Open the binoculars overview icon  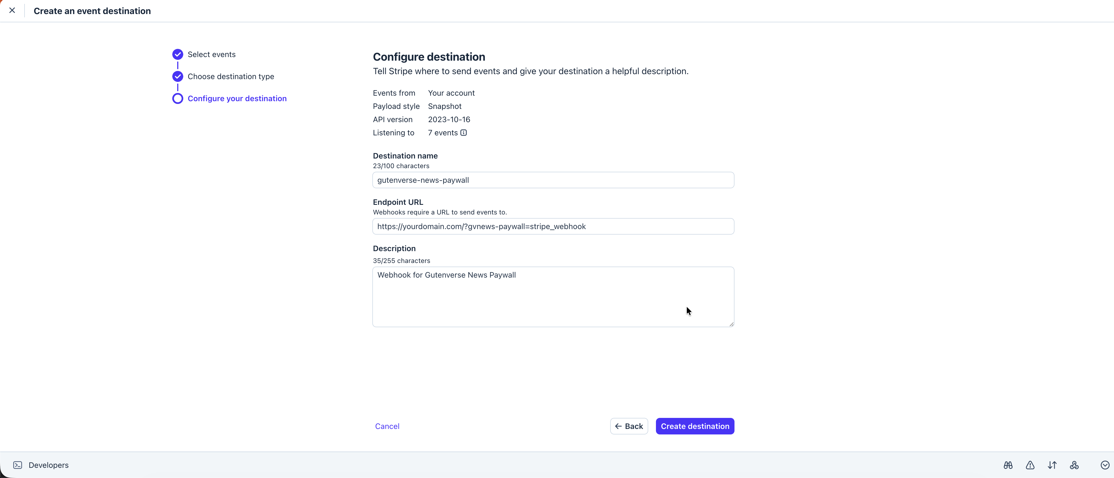[1008, 465]
